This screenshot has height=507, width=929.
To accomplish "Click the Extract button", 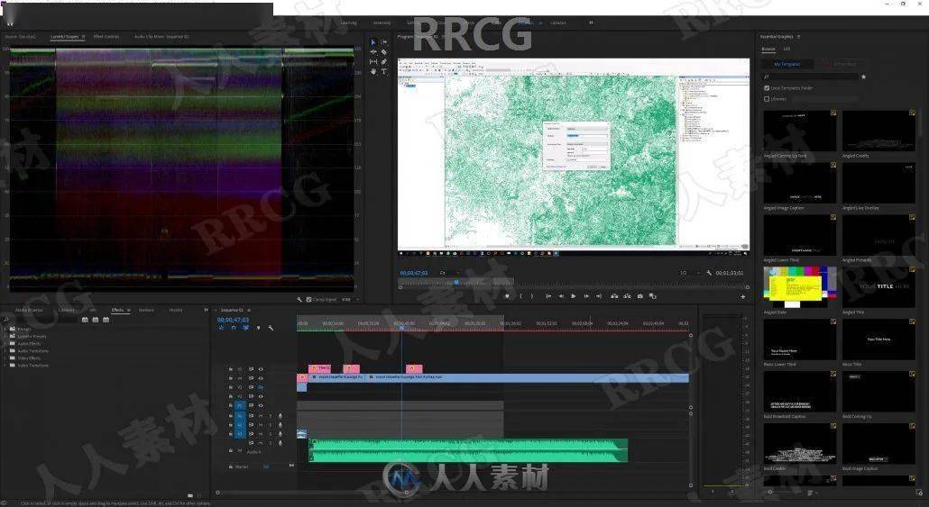I will point(627,295).
